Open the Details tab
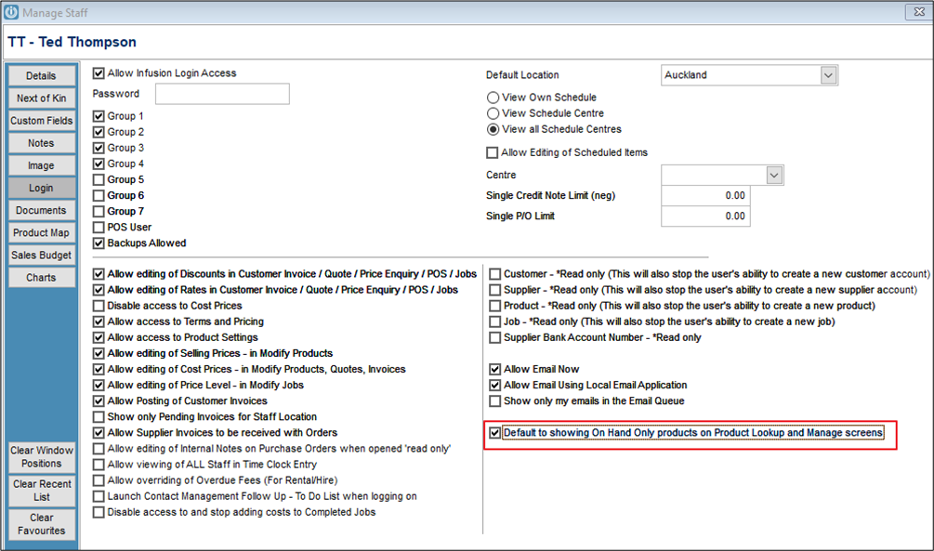This screenshot has width=934, height=551. coord(41,75)
